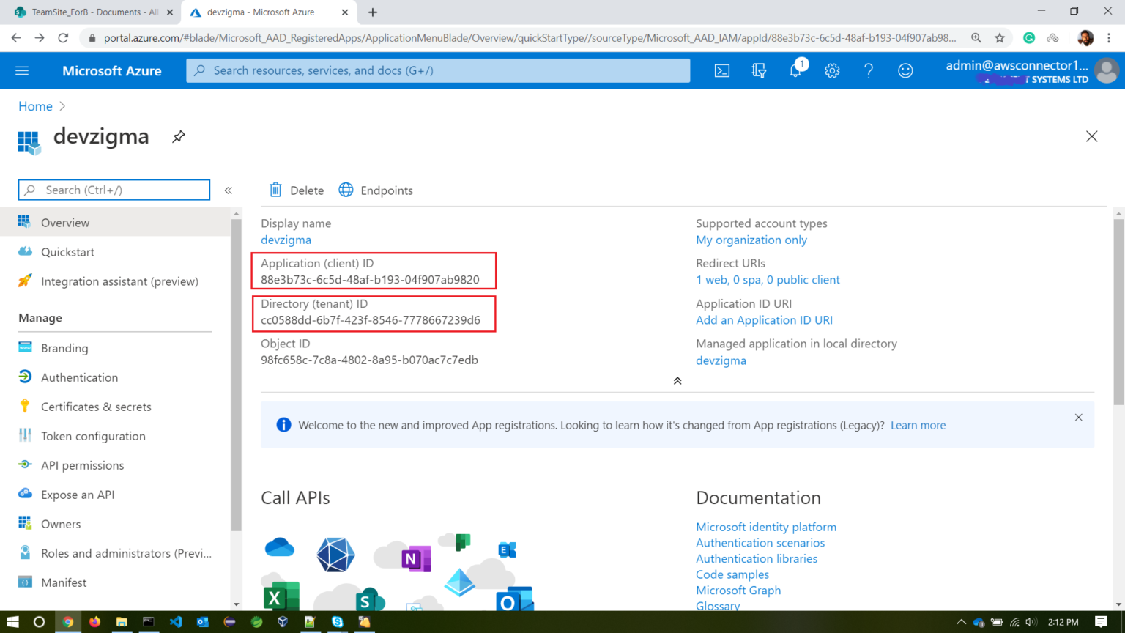
Task: Go to Home breadcrumb
Action: click(x=35, y=106)
